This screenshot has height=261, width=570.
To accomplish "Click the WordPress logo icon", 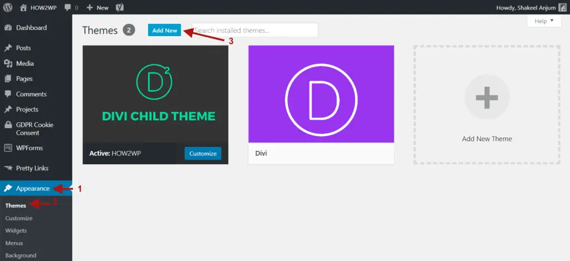I will pyautogui.click(x=8, y=7).
